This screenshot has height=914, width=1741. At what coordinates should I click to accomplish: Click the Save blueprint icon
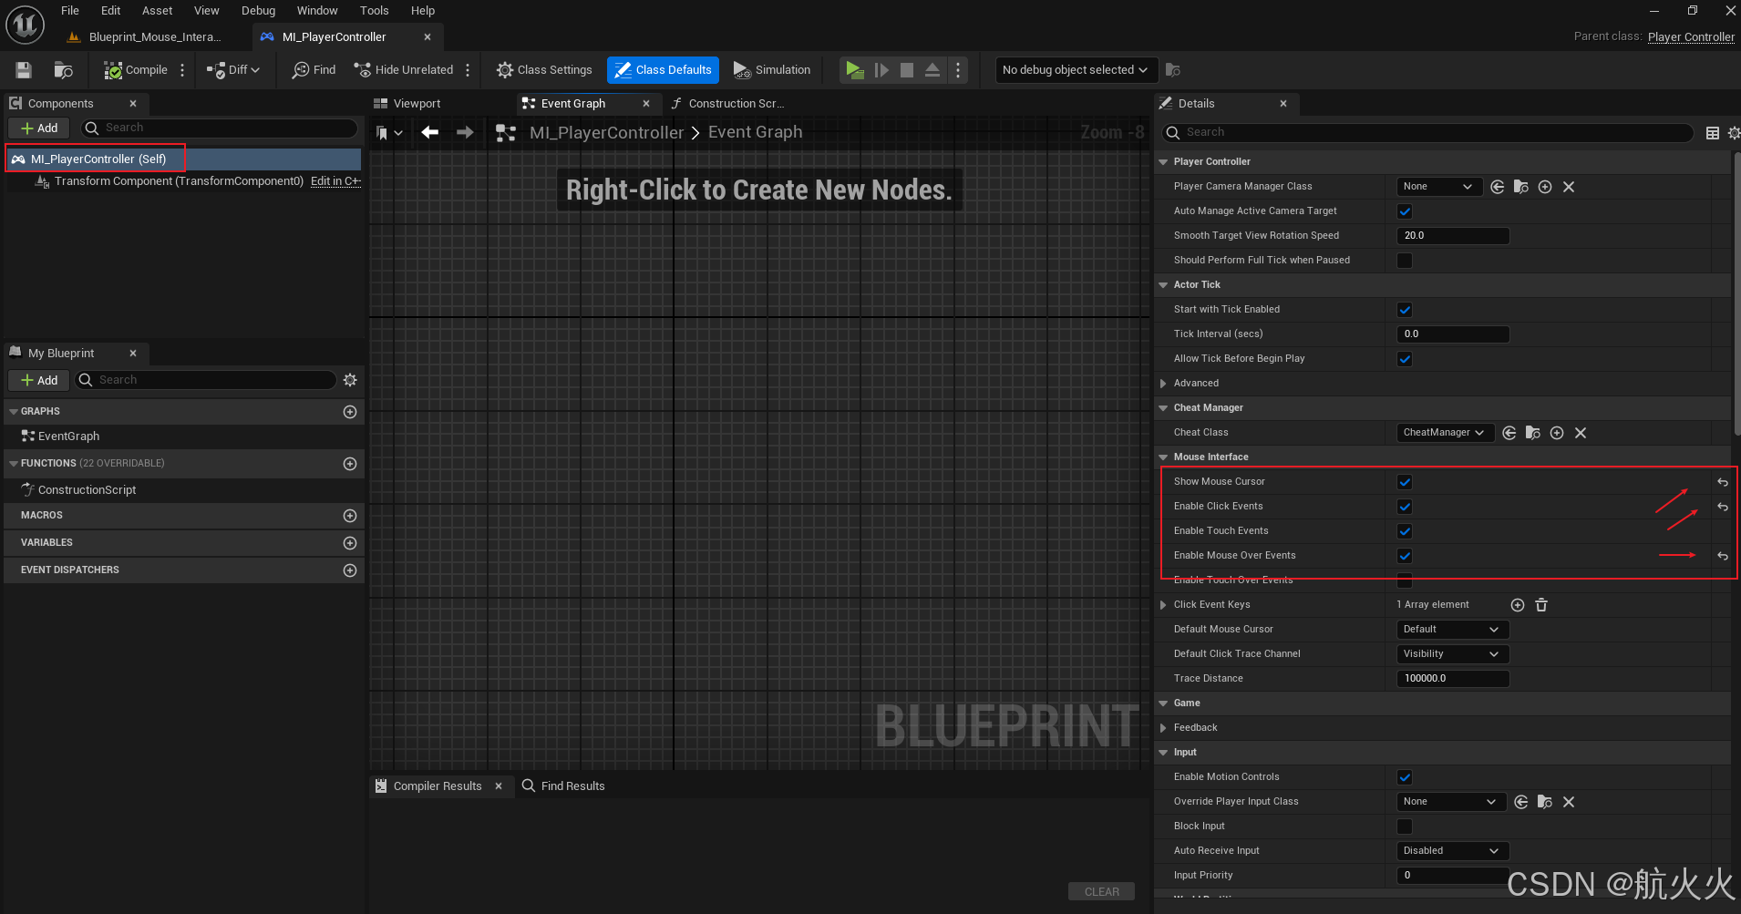[24, 70]
